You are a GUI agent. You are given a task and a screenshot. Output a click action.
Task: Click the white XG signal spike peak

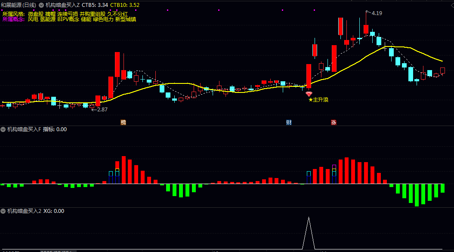pos(309,218)
